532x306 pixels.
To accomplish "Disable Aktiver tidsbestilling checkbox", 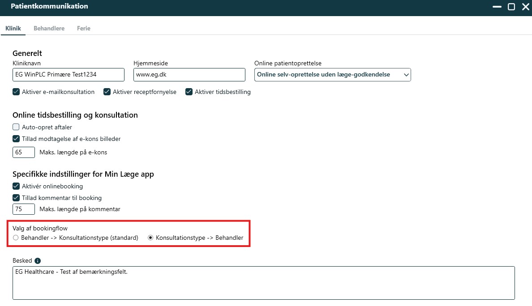I will coord(189,92).
